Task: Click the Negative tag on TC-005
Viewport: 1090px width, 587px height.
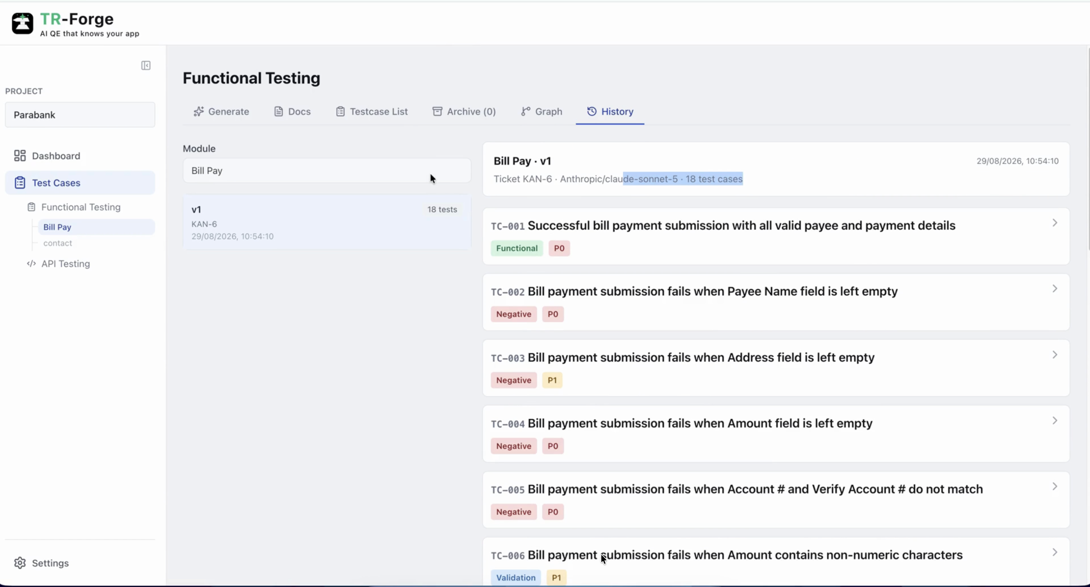Action: pyautogui.click(x=514, y=512)
